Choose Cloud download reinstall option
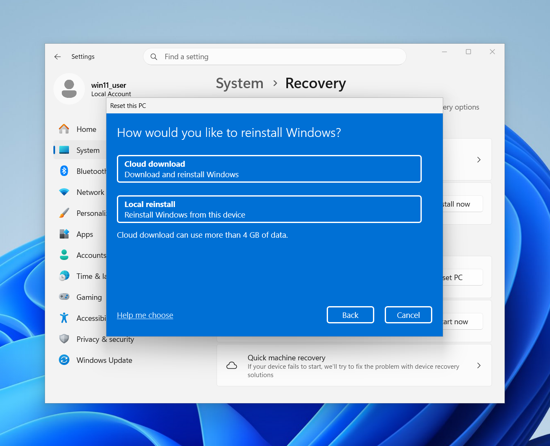Viewport: 550px width, 446px height. (x=269, y=169)
